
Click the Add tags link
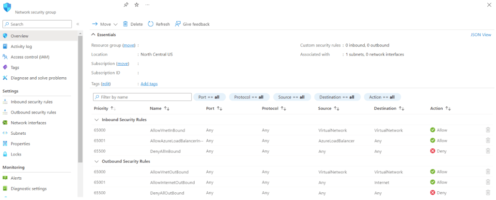coord(149,84)
